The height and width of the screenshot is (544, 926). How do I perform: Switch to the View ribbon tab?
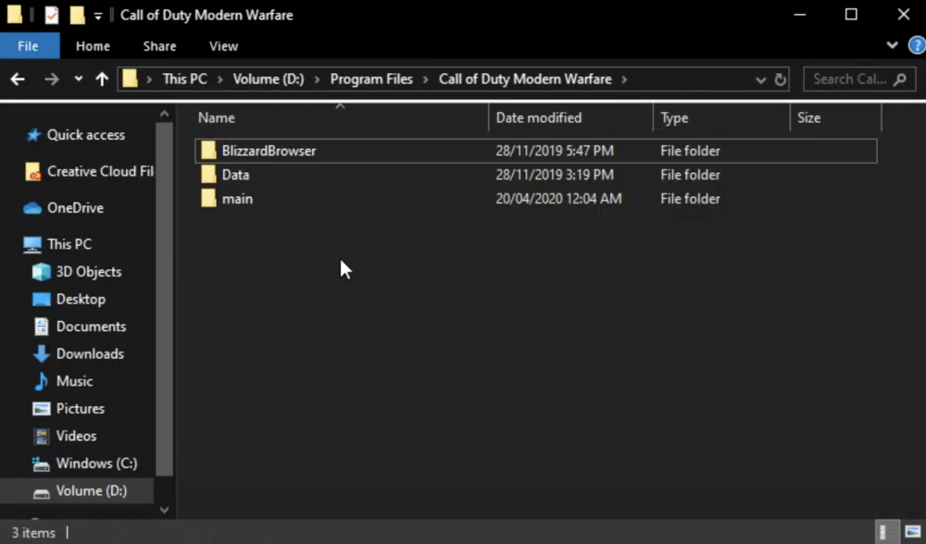click(x=223, y=46)
